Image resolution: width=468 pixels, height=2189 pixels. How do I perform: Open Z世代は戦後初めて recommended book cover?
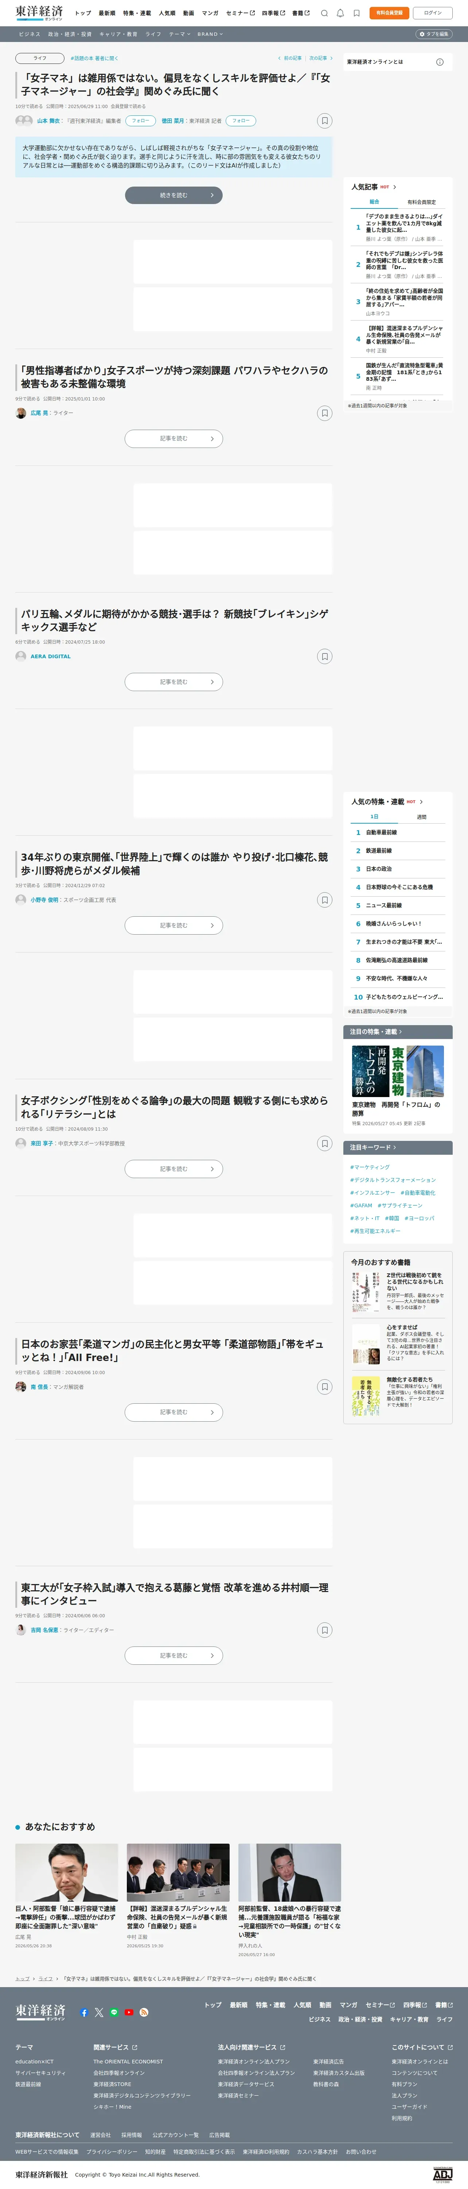click(366, 1292)
